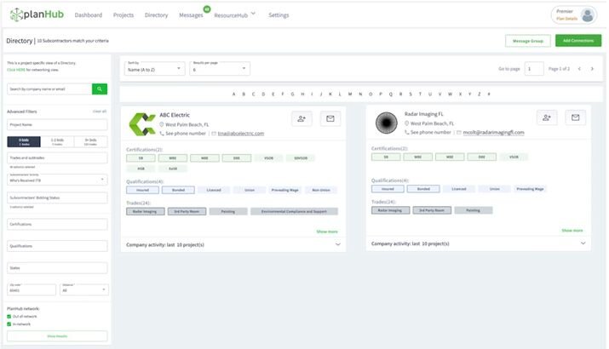Screen dimensions: 609x349
Task: Click the HERE link for networking view
Action: (16, 70)
